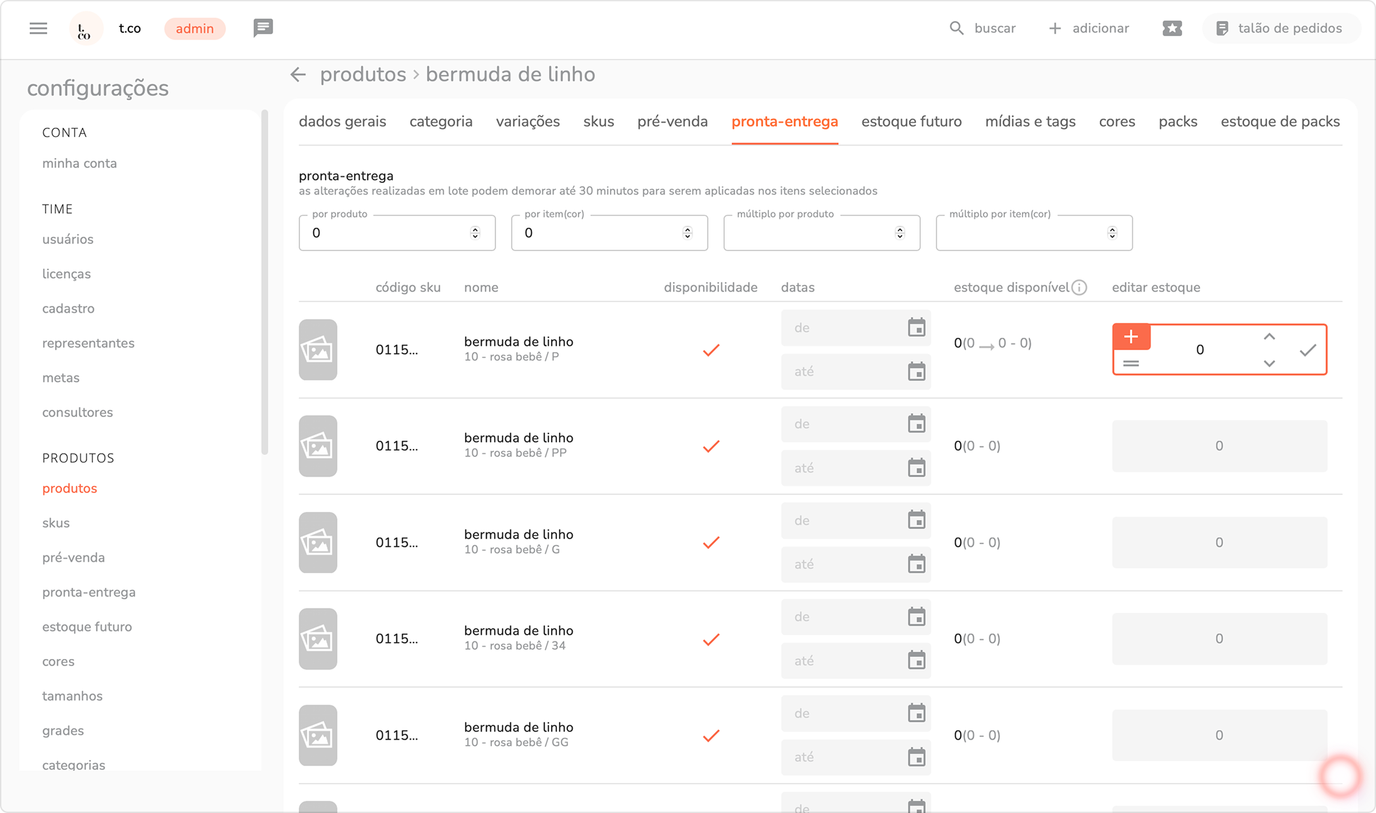Toggle availability check for rosa bebê / GG
The width and height of the screenshot is (1376, 813).
pyautogui.click(x=711, y=736)
